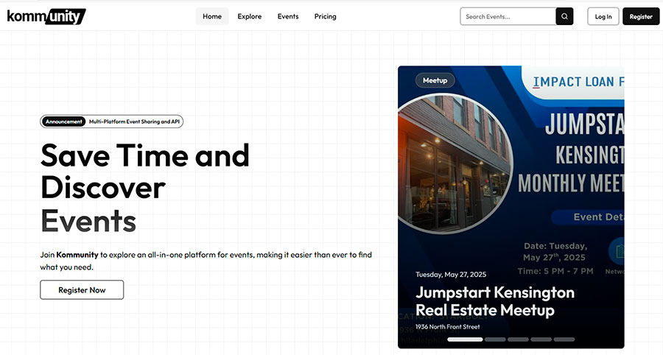Click the 1936 North Front Street address

point(446,326)
